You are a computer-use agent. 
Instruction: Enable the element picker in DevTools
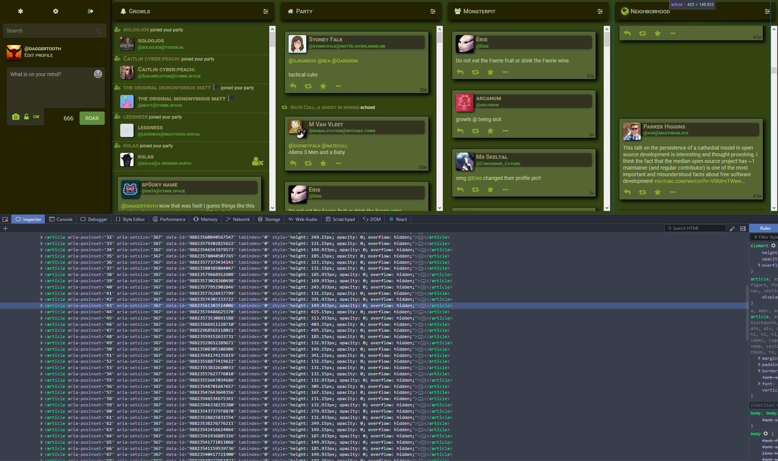[x=5, y=219]
